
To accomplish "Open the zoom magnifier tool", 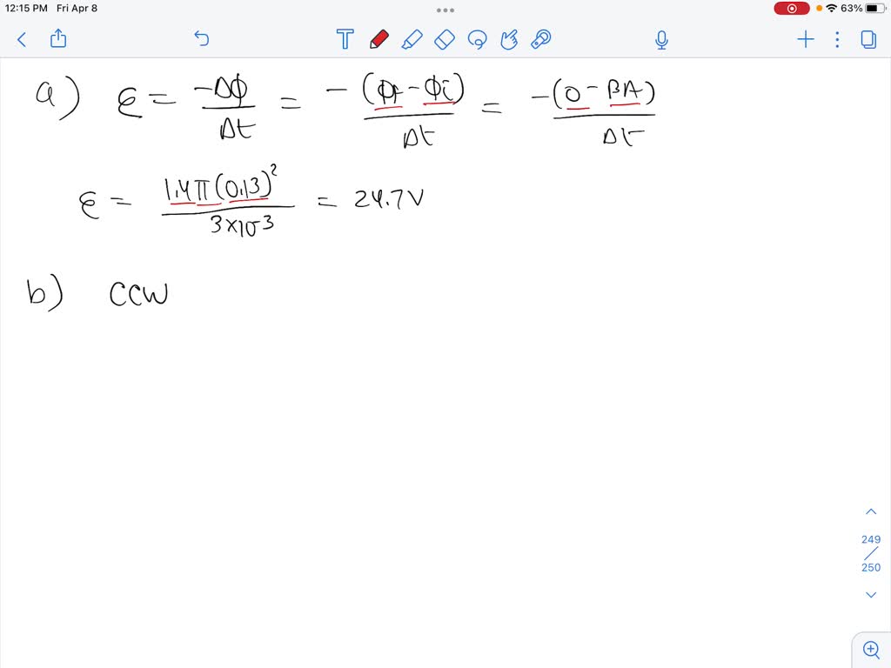I will [x=871, y=649].
